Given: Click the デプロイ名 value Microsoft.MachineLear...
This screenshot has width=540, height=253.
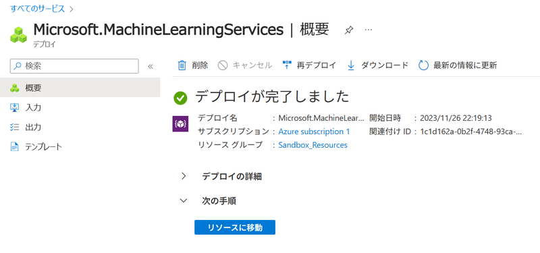Looking at the screenshot, I should pyautogui.click(x=321, y=118).
